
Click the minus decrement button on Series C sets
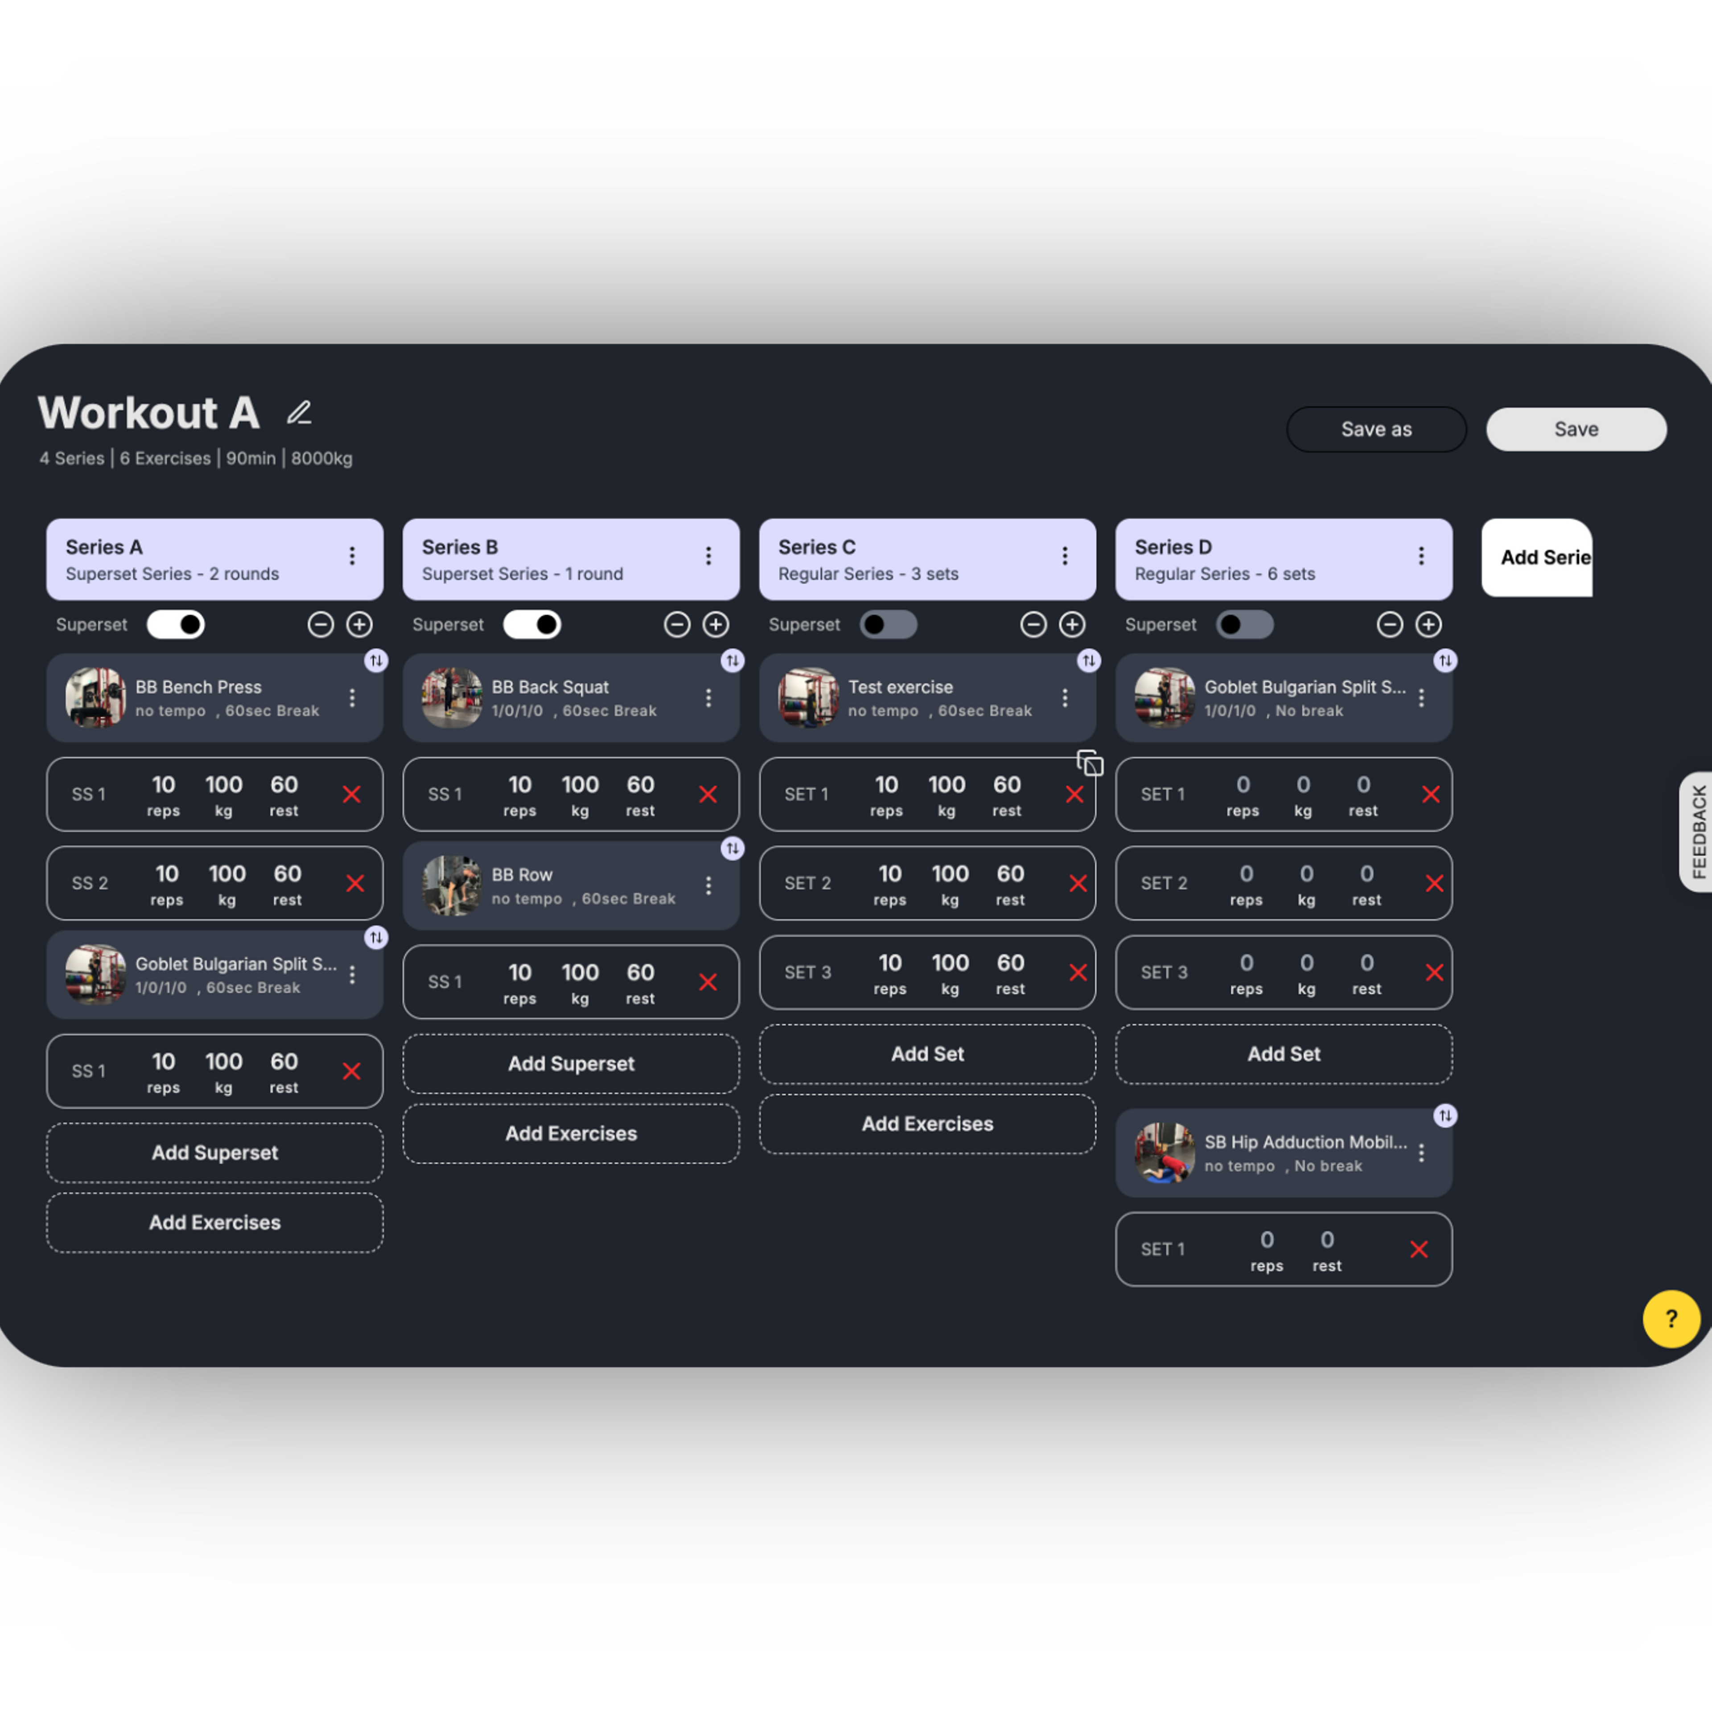(x=1030, y=624)
